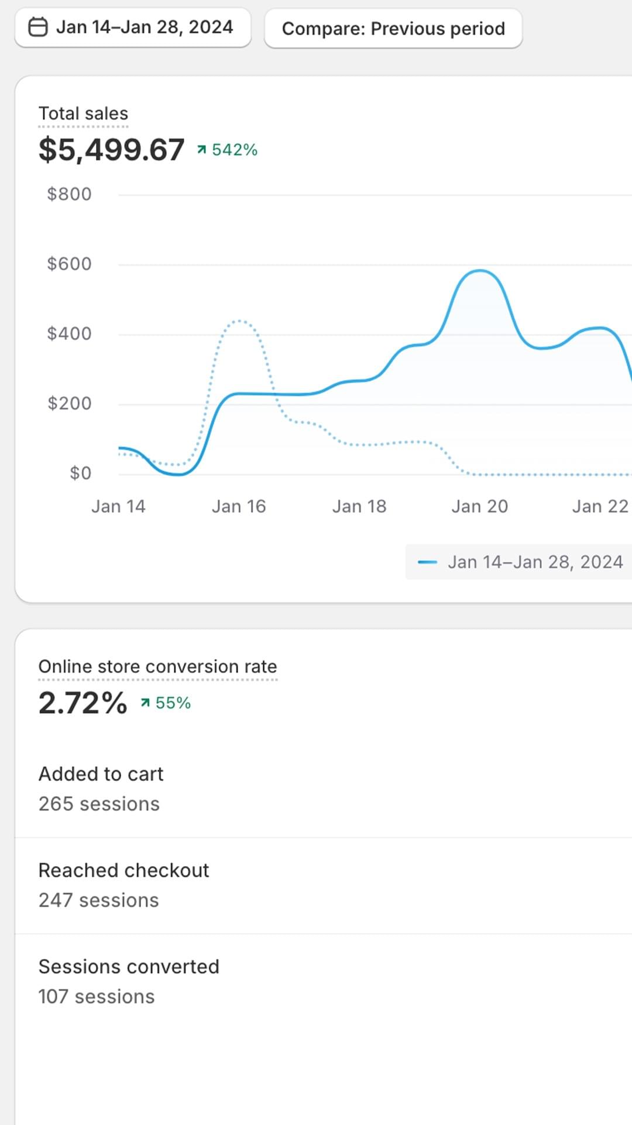Click the 2.72% conversion rate value
The height and width of the screenshot is (1125, 632).
click(x=83, y=703)
